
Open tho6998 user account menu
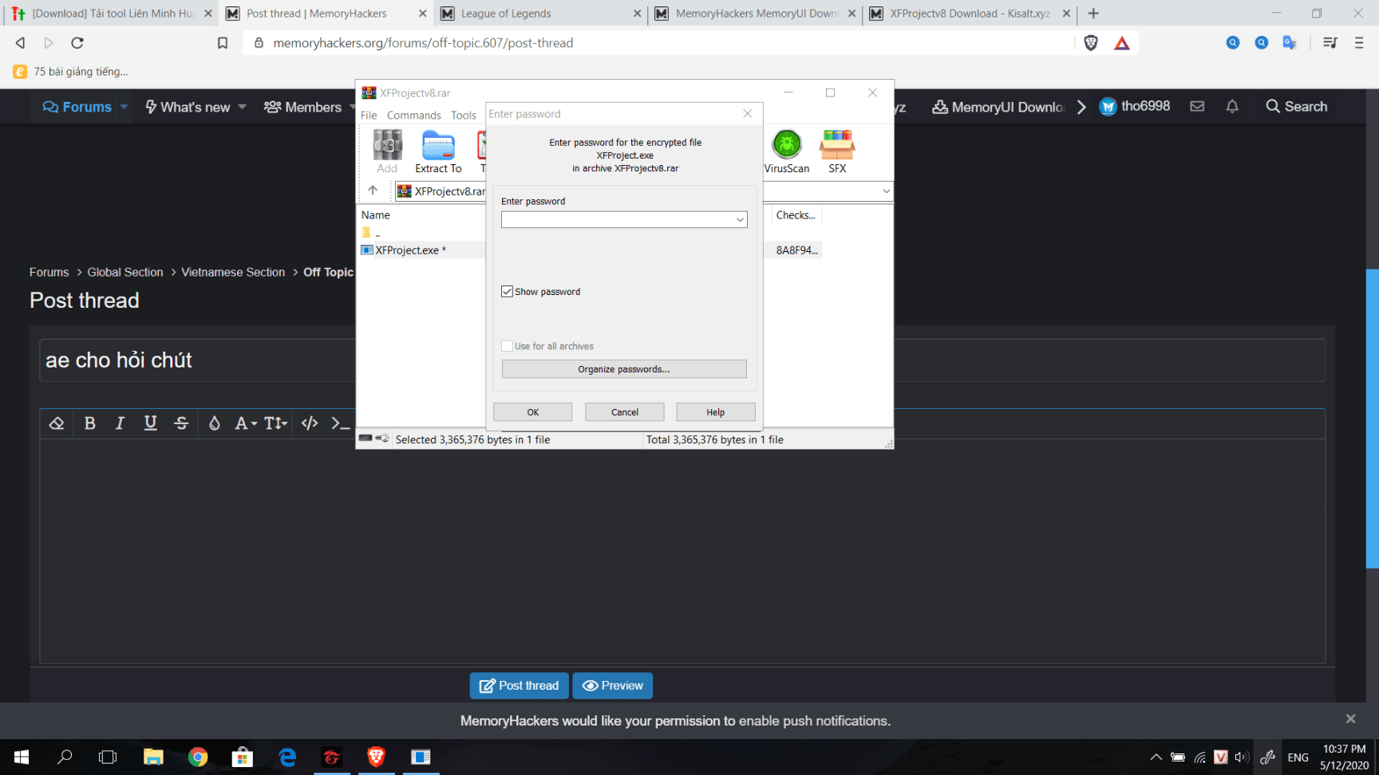point(1134,106)
